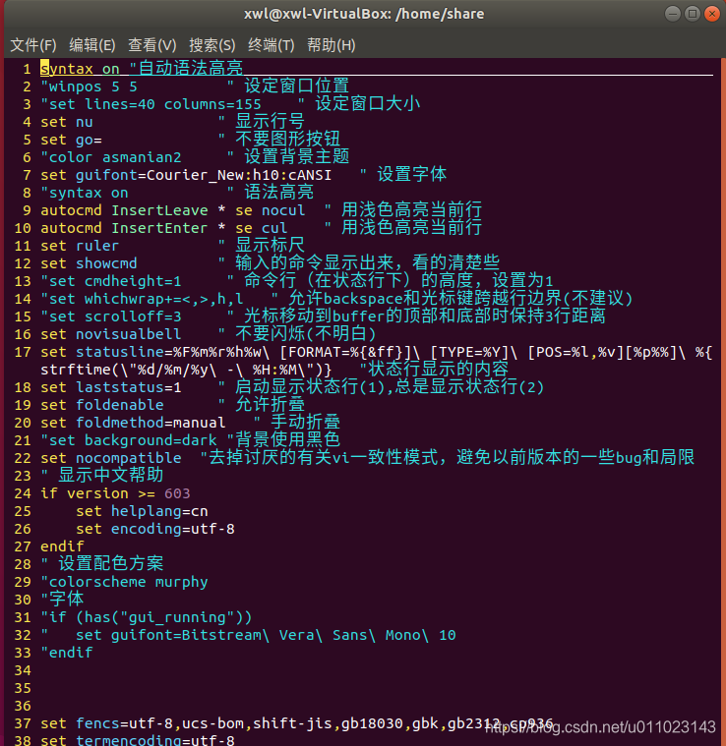The image size is (726, 746).
Task: Click comment '允许折叠' on line 19
Action: tap(271, 404)
